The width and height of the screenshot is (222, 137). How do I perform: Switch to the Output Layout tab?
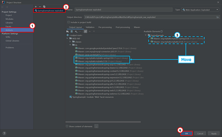[75, 27]
